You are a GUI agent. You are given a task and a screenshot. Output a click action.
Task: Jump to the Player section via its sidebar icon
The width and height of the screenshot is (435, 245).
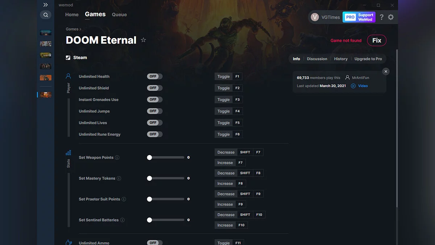click(68, 76)
